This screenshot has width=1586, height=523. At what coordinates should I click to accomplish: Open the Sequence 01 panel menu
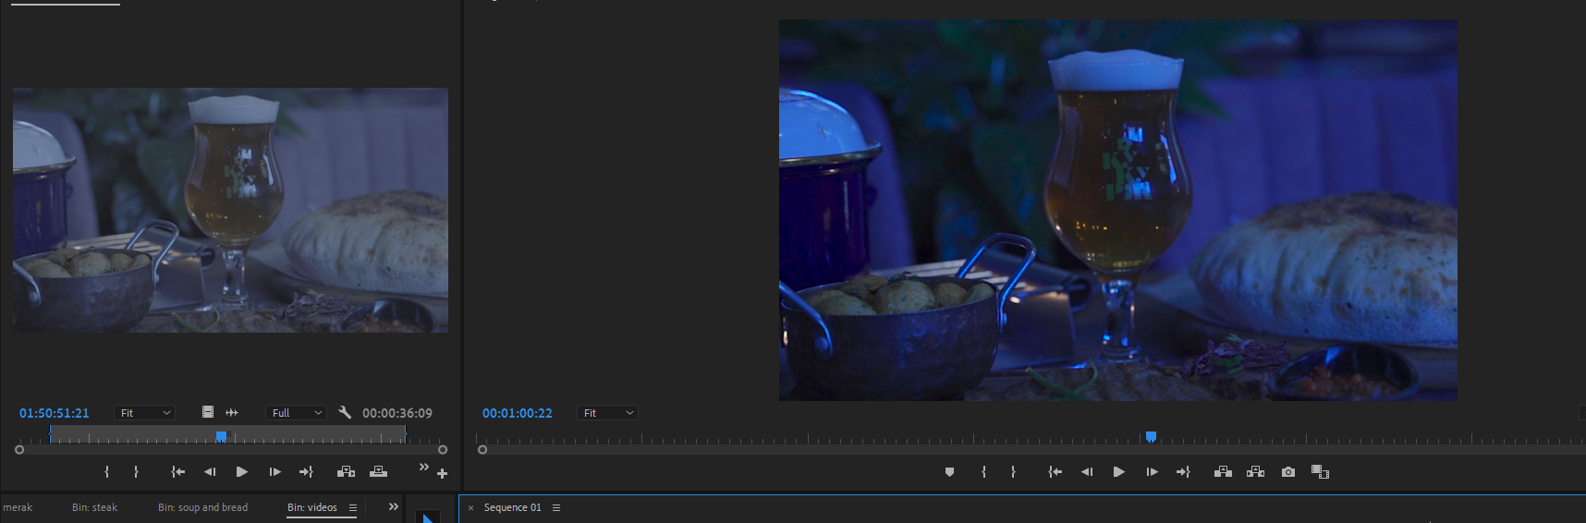pos(556,507)
